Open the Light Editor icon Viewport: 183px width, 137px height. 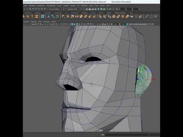point(104,9)
